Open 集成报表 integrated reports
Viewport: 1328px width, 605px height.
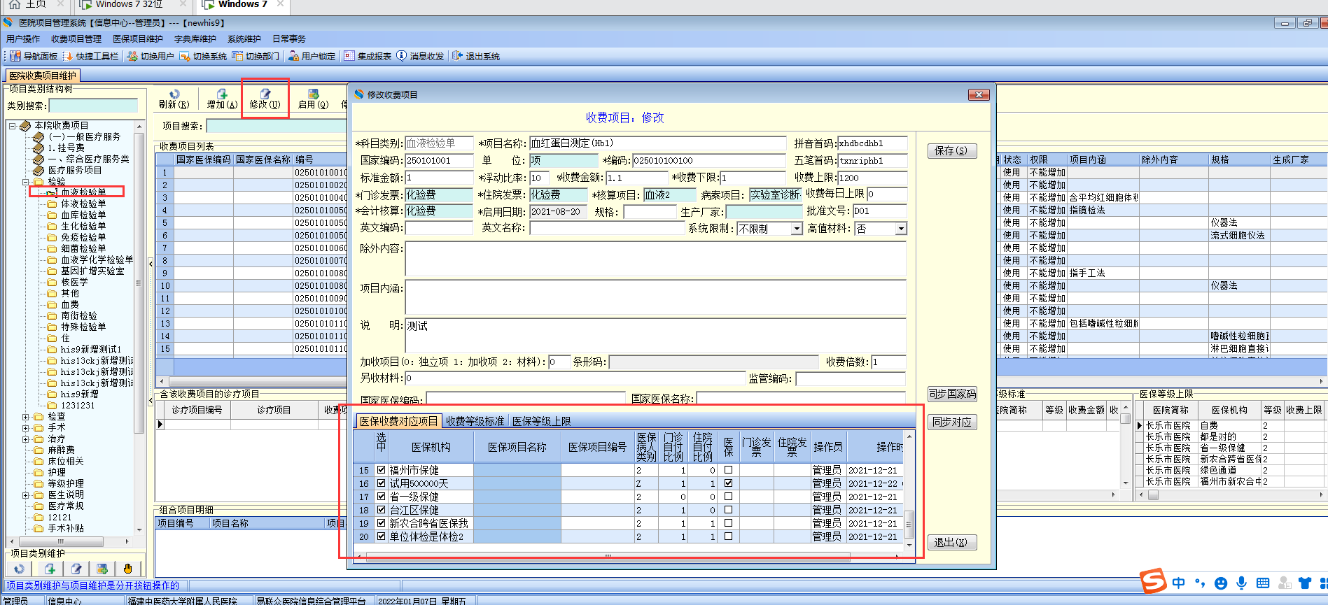(368, 57)
